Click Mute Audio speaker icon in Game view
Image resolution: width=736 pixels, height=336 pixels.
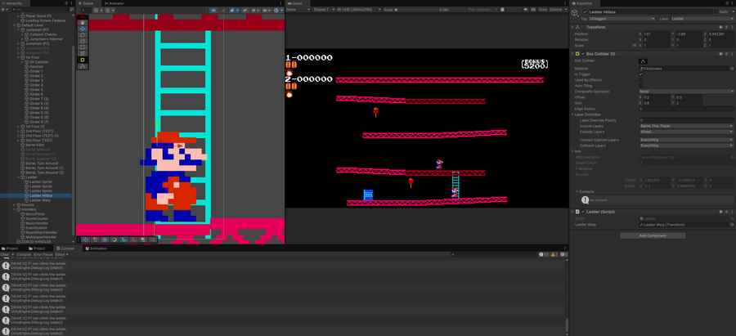tap(526, 9)
